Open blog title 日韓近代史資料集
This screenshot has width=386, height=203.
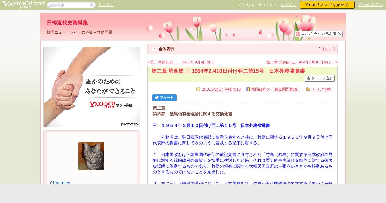click(67, 23)
